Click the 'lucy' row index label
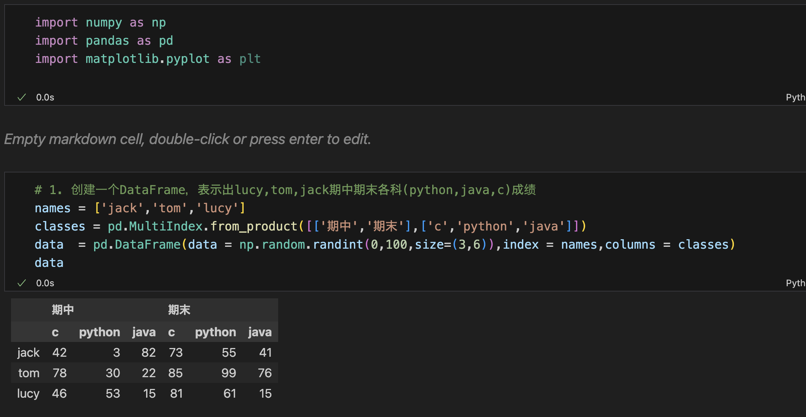 click(x=28, y=393)
